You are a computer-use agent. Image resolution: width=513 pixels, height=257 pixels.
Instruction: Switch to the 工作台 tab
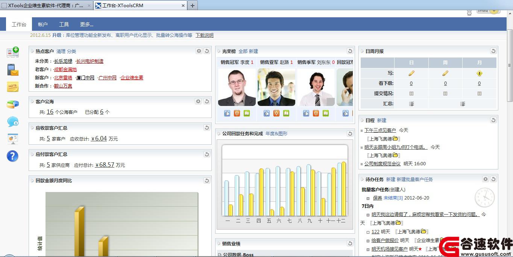(x=19, y=24)
